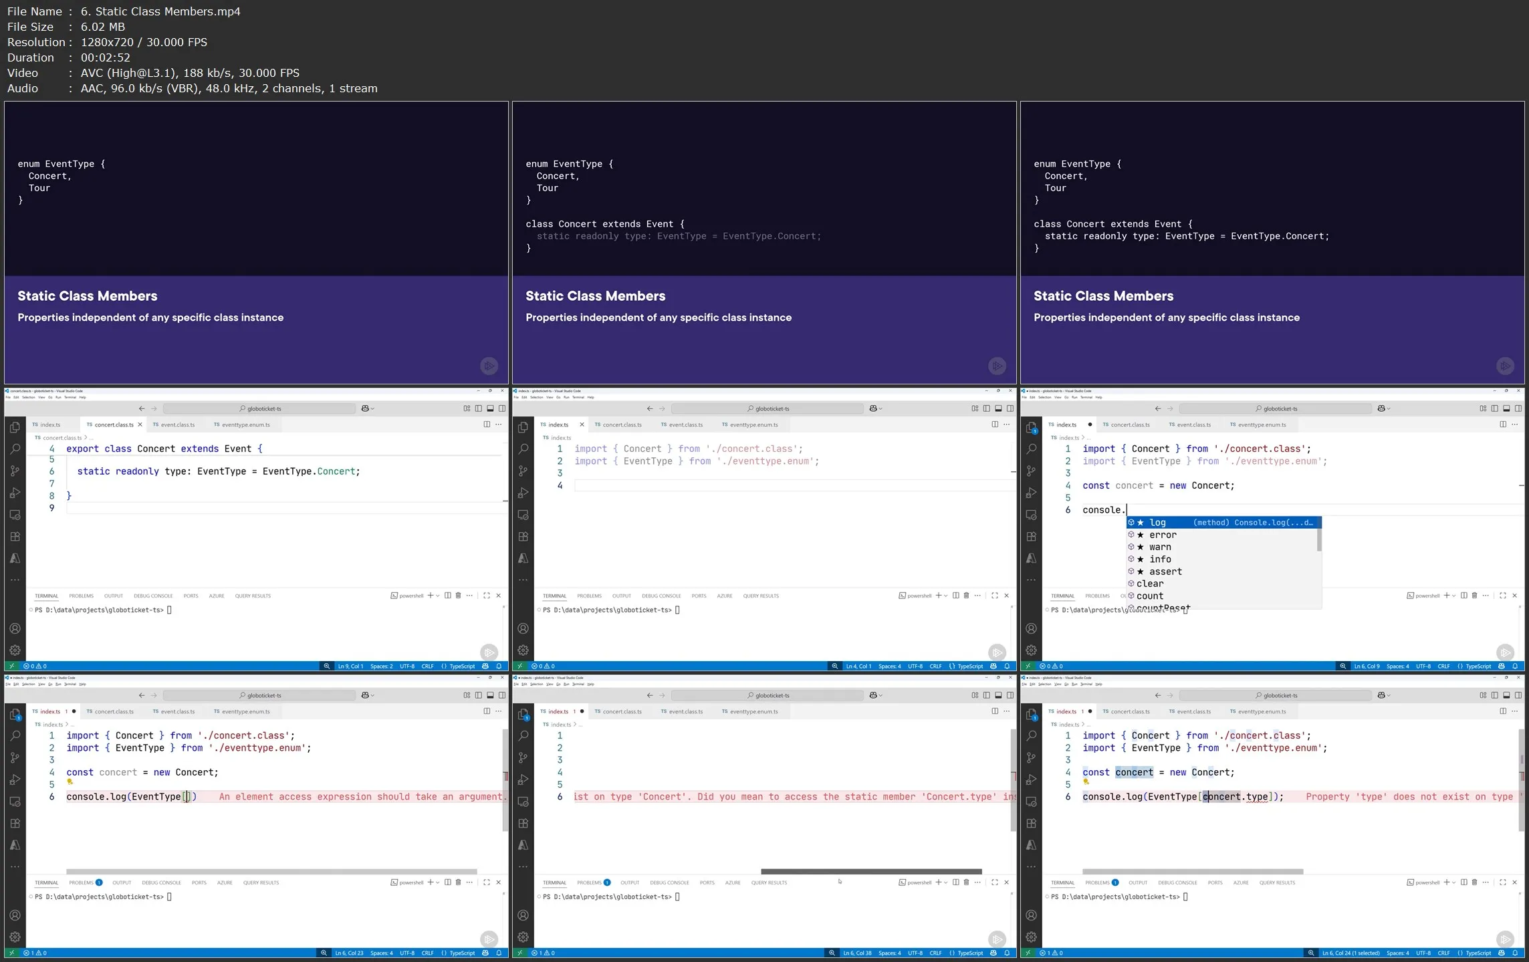This screenshot has height=962, width=1529.
Task: Click New Terminal plus in frame editing concert.class.ts
Action: pyautogui.click(x=430, y=596)
